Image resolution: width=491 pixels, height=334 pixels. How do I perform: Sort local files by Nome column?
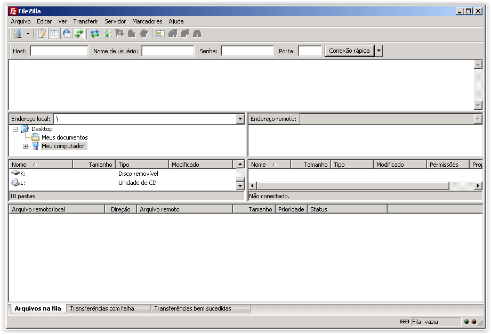tap(41, 165)
